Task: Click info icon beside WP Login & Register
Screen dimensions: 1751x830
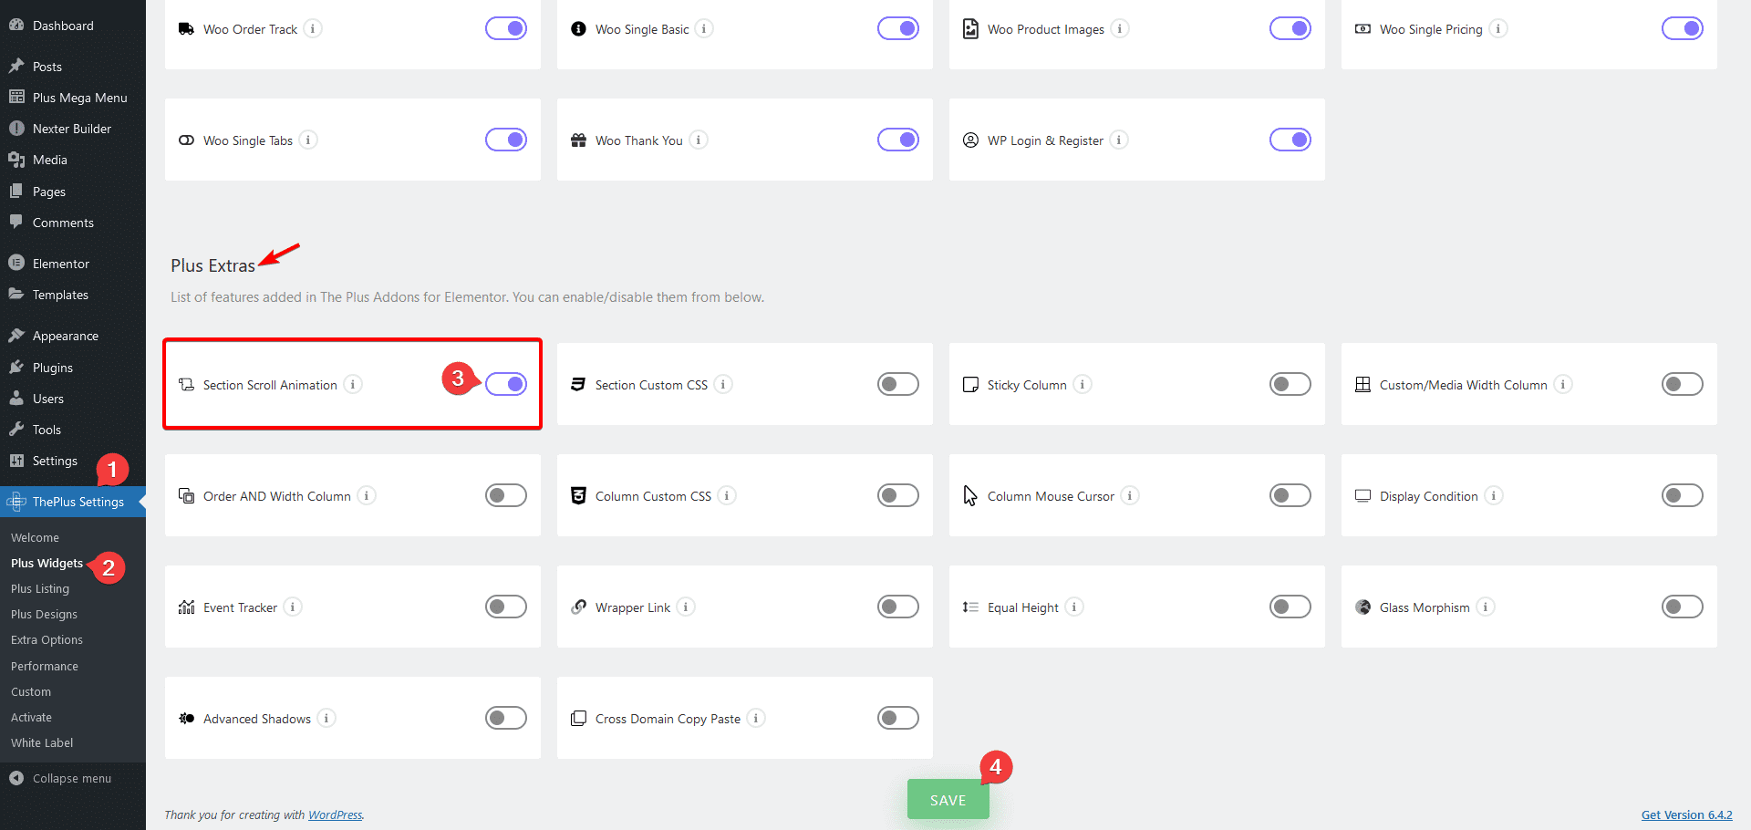Action: 1119,140
